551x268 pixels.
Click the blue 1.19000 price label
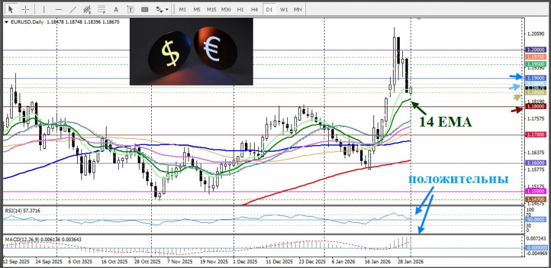click(x=535, y=78)
